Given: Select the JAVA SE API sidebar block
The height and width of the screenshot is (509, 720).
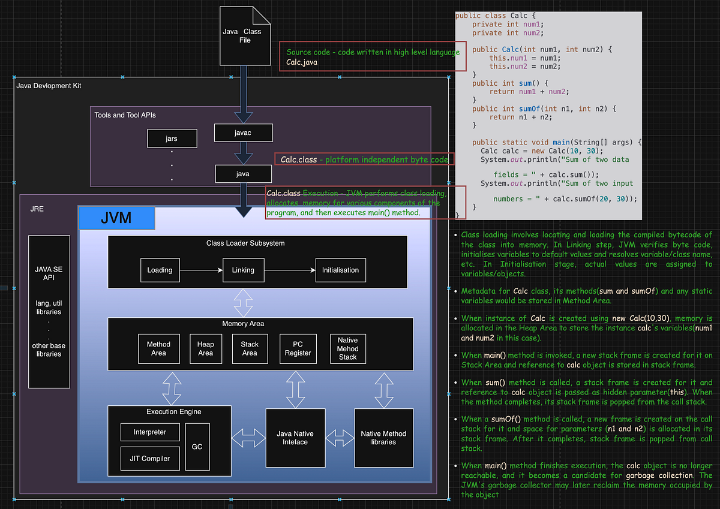Looking at the screenshot, I should click(x=49, y=312).
